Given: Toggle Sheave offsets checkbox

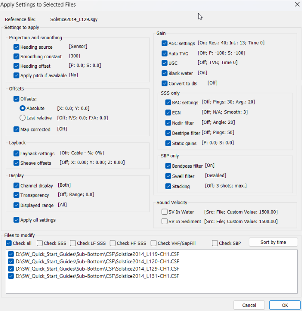Looking at the screenshot, I should pos(16,163).
